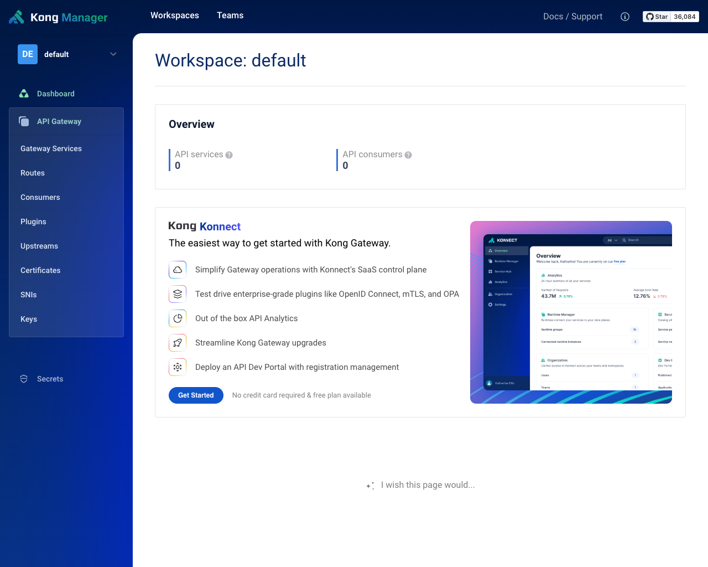Open the Workspaces top menu
The image size is (708, 567).
coord(175,16)
